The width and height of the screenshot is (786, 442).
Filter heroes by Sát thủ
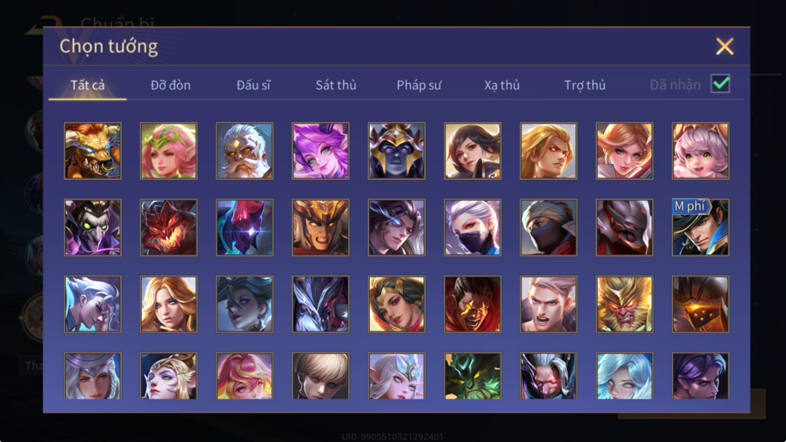pos(336,85)
